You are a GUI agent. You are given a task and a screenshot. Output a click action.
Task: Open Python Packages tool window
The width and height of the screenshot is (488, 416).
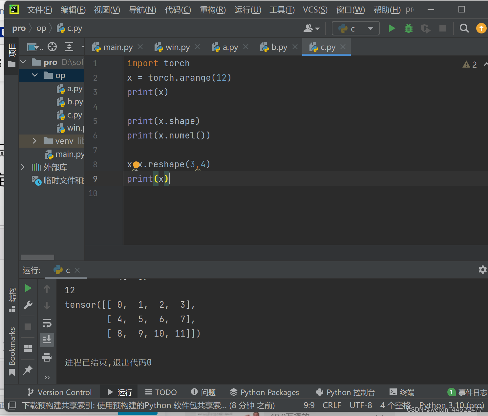coord(265,392)
